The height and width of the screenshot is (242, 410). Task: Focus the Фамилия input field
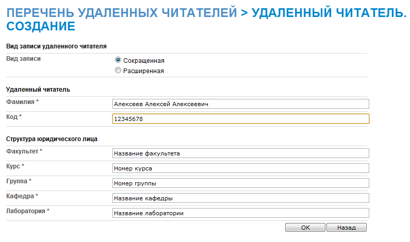pos(240,104)
